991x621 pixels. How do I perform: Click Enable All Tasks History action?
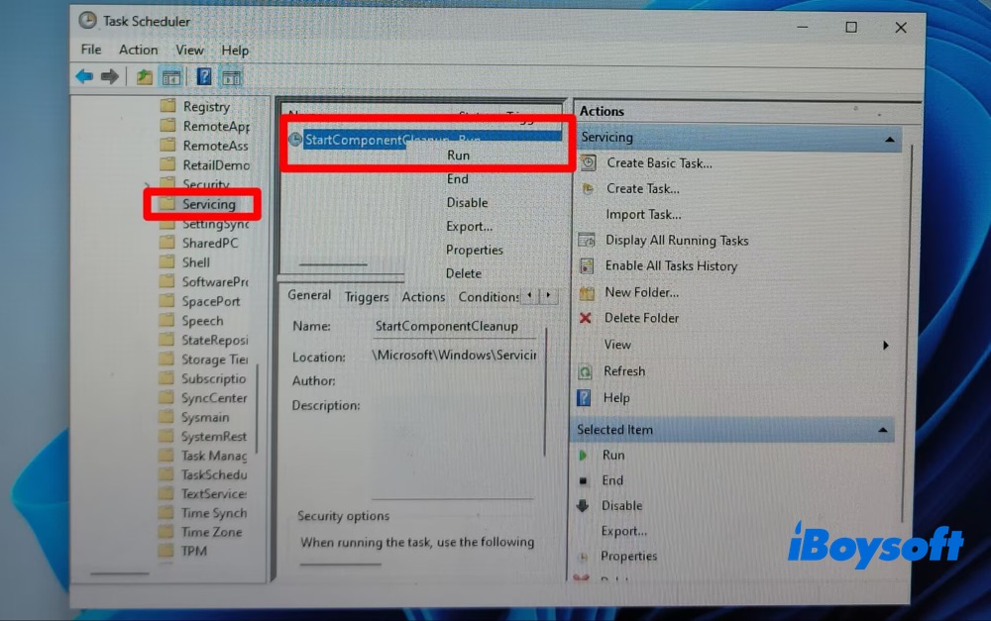[671, 266]
